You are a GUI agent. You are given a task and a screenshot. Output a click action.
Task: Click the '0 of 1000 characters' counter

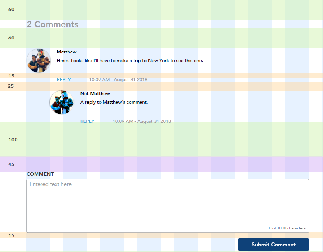287,228
